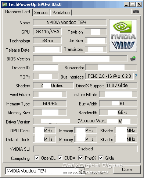144x178 pixels.
Task: Click the camera screenshot icon
Action: (x=136, y=12)
